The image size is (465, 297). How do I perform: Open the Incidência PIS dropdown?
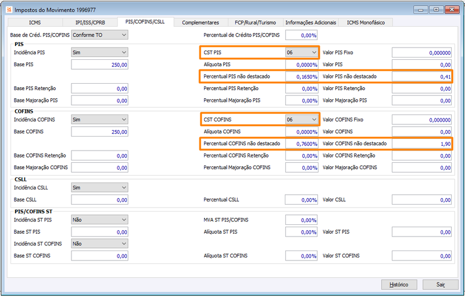(x=99, y=52)
